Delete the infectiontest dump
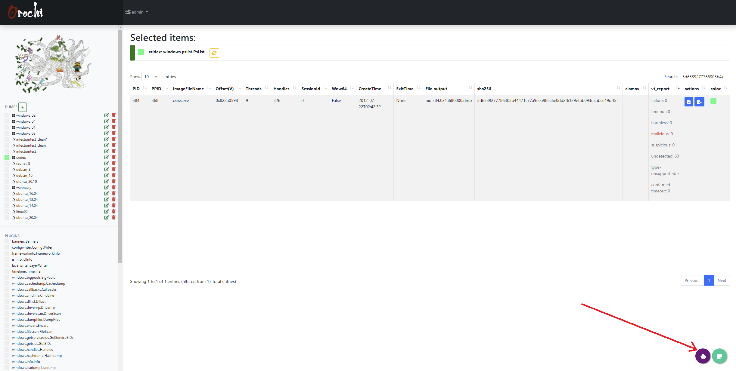 tap(114, 152)
